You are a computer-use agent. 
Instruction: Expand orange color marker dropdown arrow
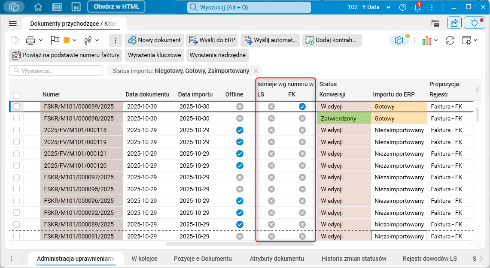click(x=74, y=40)
